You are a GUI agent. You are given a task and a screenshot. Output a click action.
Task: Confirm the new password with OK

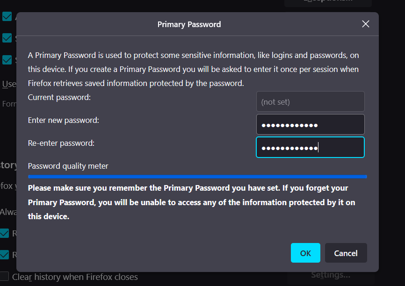(x=305, y=253)
